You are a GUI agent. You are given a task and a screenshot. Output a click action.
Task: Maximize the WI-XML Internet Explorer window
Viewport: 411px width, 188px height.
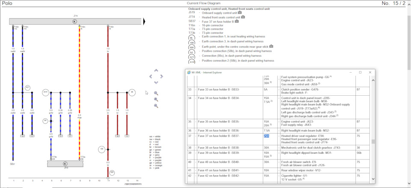tap(360, 73)
